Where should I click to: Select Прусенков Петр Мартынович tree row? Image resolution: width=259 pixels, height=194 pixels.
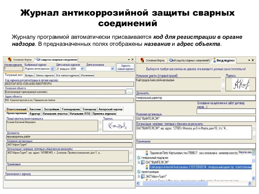point(194,153)
